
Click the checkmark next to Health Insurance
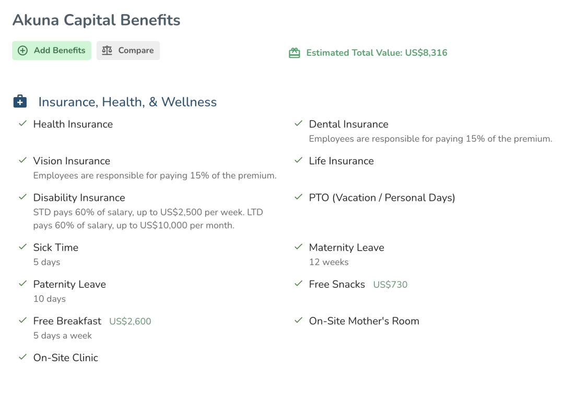pyautogui.click(x=22, y=124)
